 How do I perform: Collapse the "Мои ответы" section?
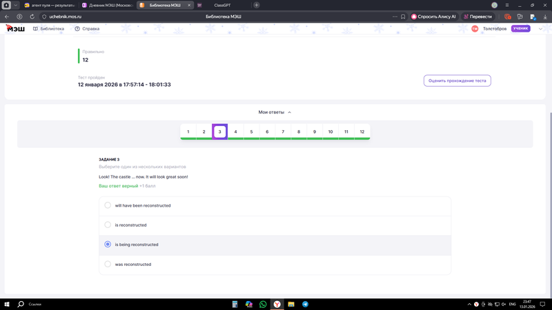[x=275, y=112]
